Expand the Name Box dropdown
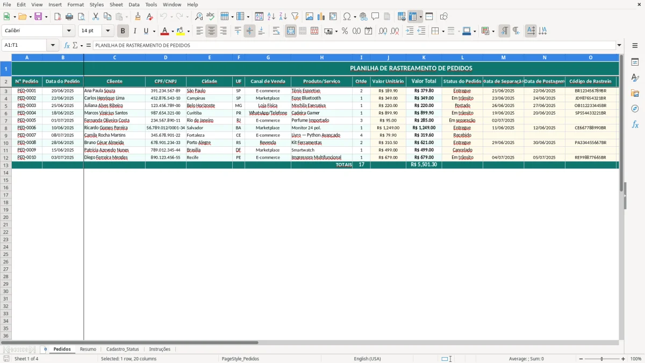 pos(53,45)
